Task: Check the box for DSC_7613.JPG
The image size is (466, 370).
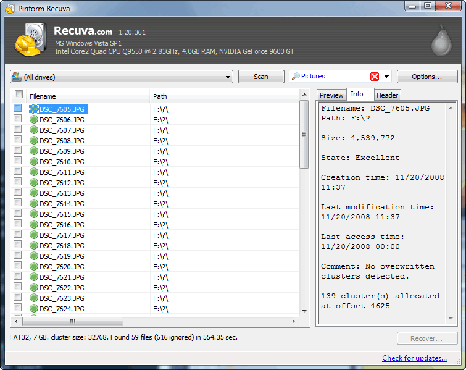Action: 17,192
